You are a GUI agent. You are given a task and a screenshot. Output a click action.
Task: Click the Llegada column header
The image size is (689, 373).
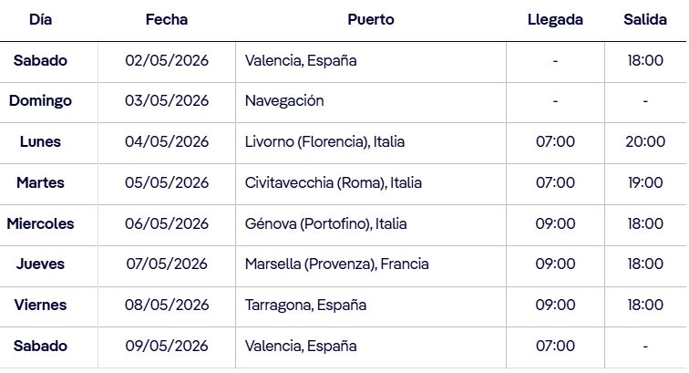[555, 19]
